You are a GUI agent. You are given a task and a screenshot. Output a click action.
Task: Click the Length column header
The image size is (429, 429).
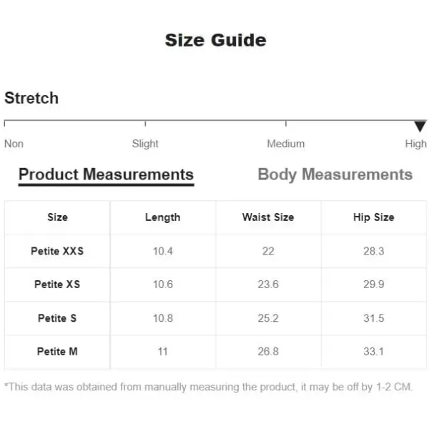click(163, 217)
